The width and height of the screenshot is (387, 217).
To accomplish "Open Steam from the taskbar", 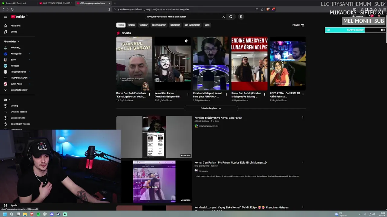I will [58, 214].
